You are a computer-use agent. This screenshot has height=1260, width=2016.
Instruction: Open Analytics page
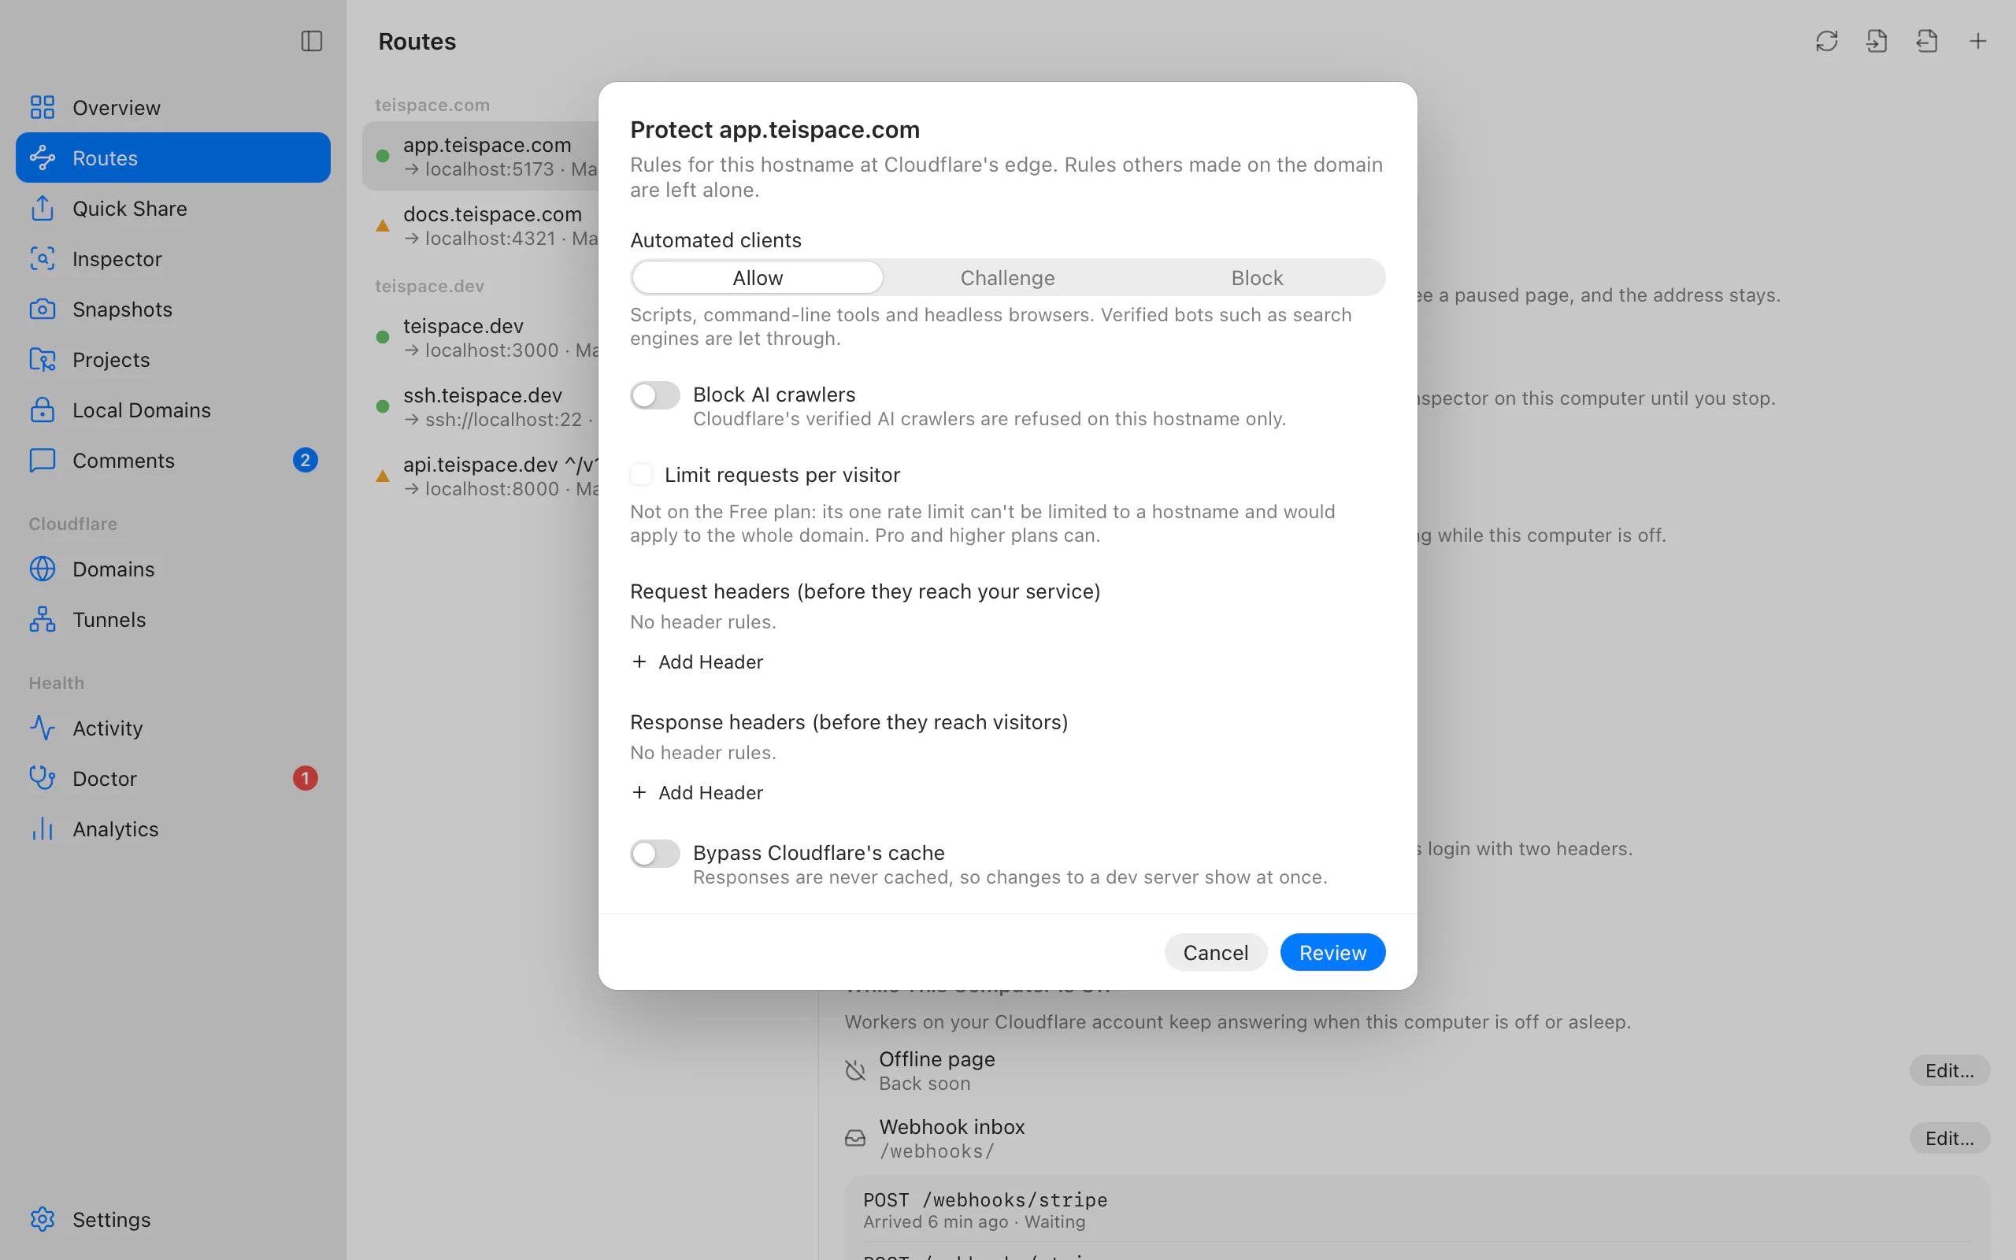pos(172,828)
